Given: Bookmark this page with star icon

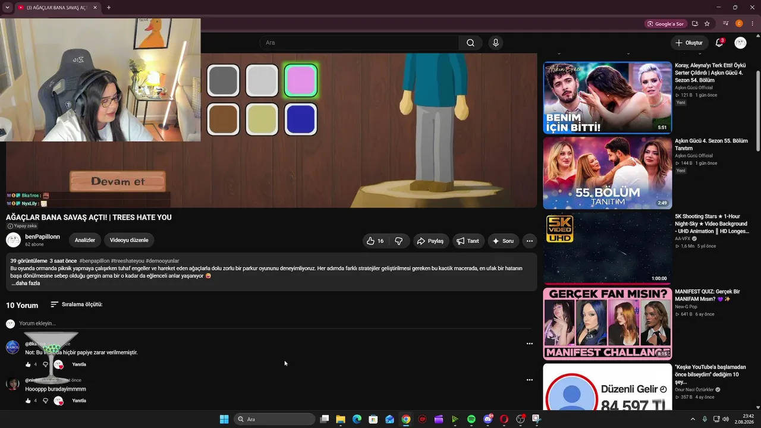Looking at the screenshot, I should [x=707, y=24].
